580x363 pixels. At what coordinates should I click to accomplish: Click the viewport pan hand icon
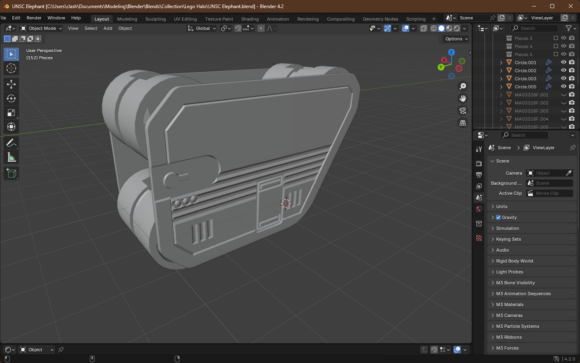463,98
